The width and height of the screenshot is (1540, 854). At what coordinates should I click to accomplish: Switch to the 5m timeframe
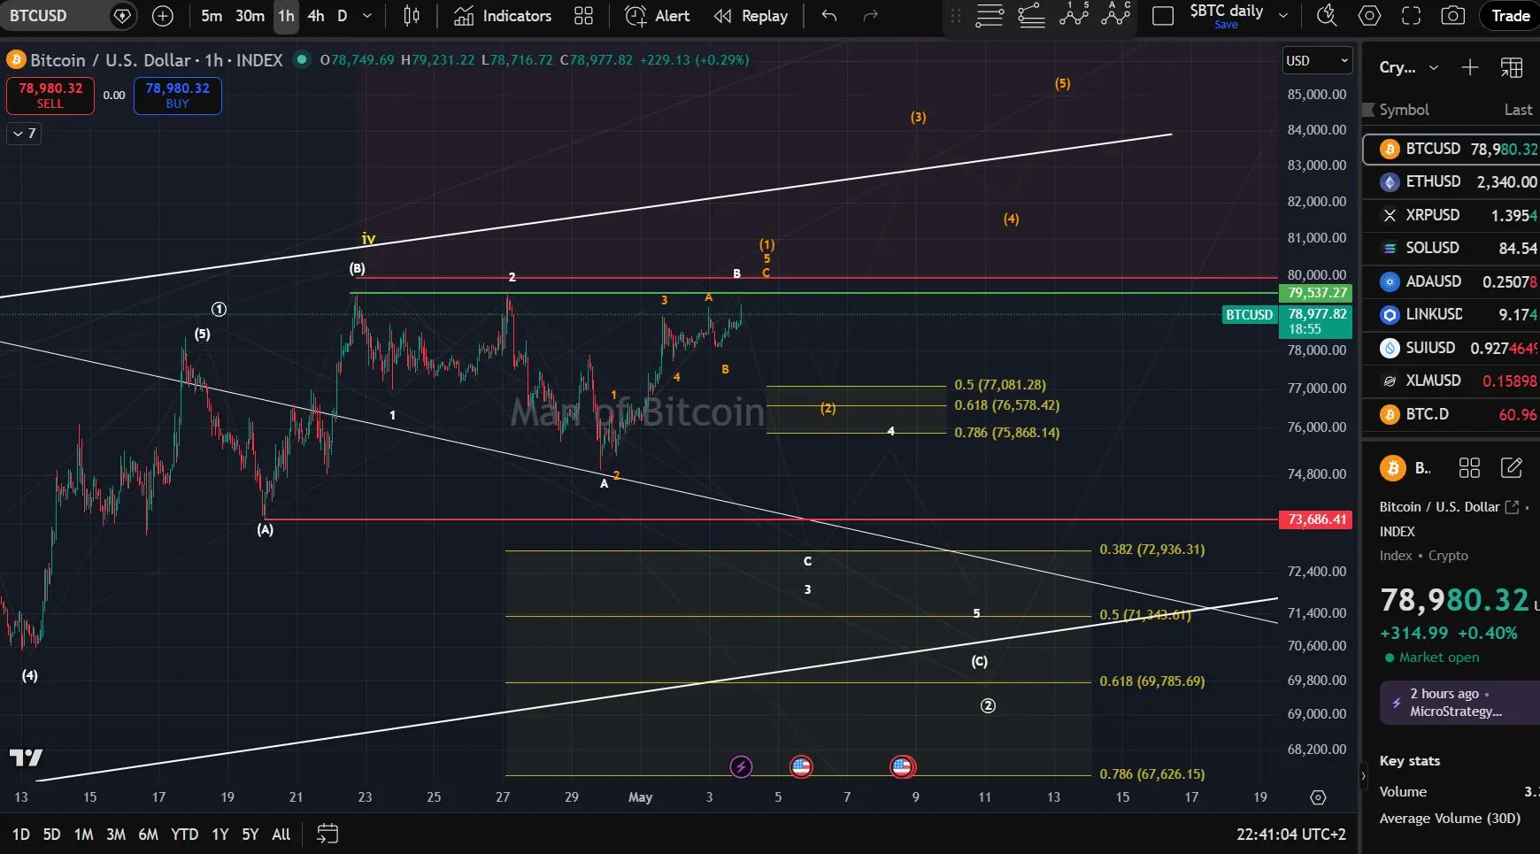click(212, 16)
